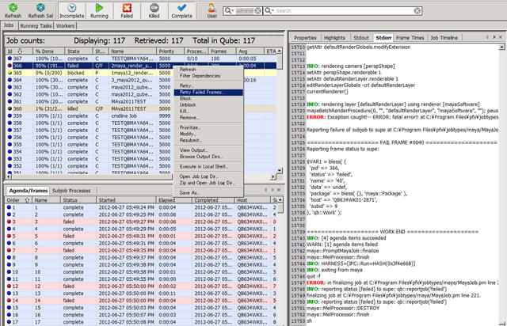507x326 pixels.
Task: Switch to the Workers tab
Action: point(65,25)
